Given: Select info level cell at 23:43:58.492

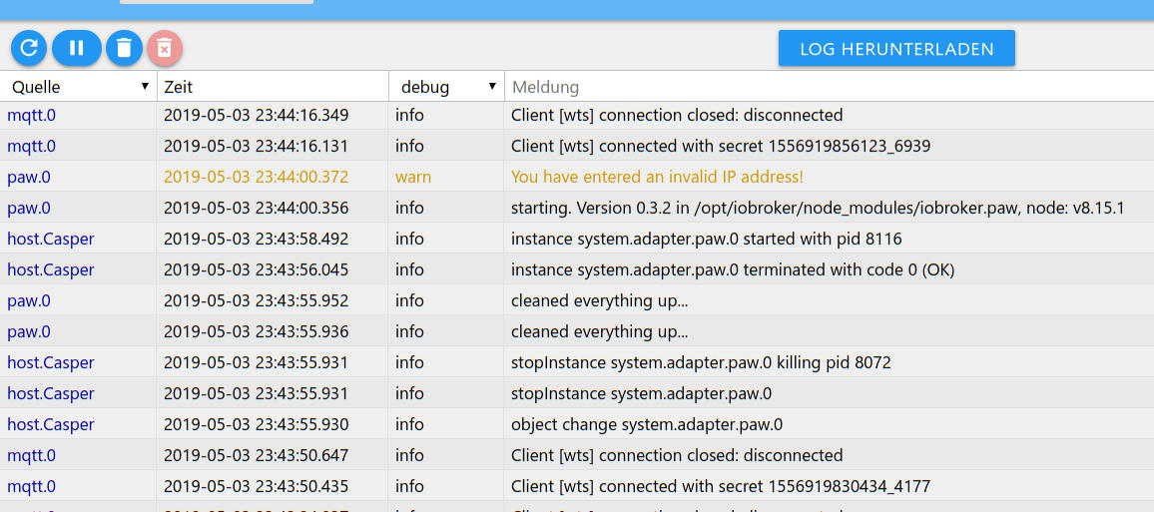Looking at the screenshot, I should tap(409, 240).
